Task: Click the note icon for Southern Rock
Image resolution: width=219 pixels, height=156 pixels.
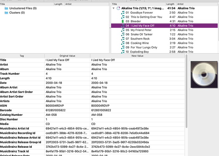Action: 123,39
